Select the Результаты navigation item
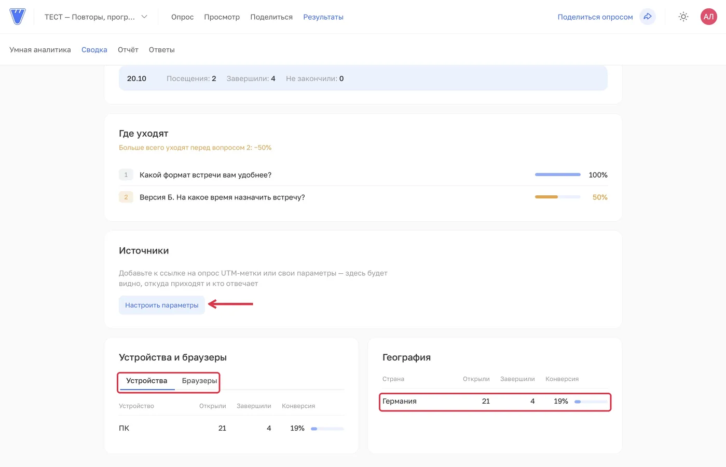Image resolution: width=726 pixels, height=467 pixels. coord(323,17)
